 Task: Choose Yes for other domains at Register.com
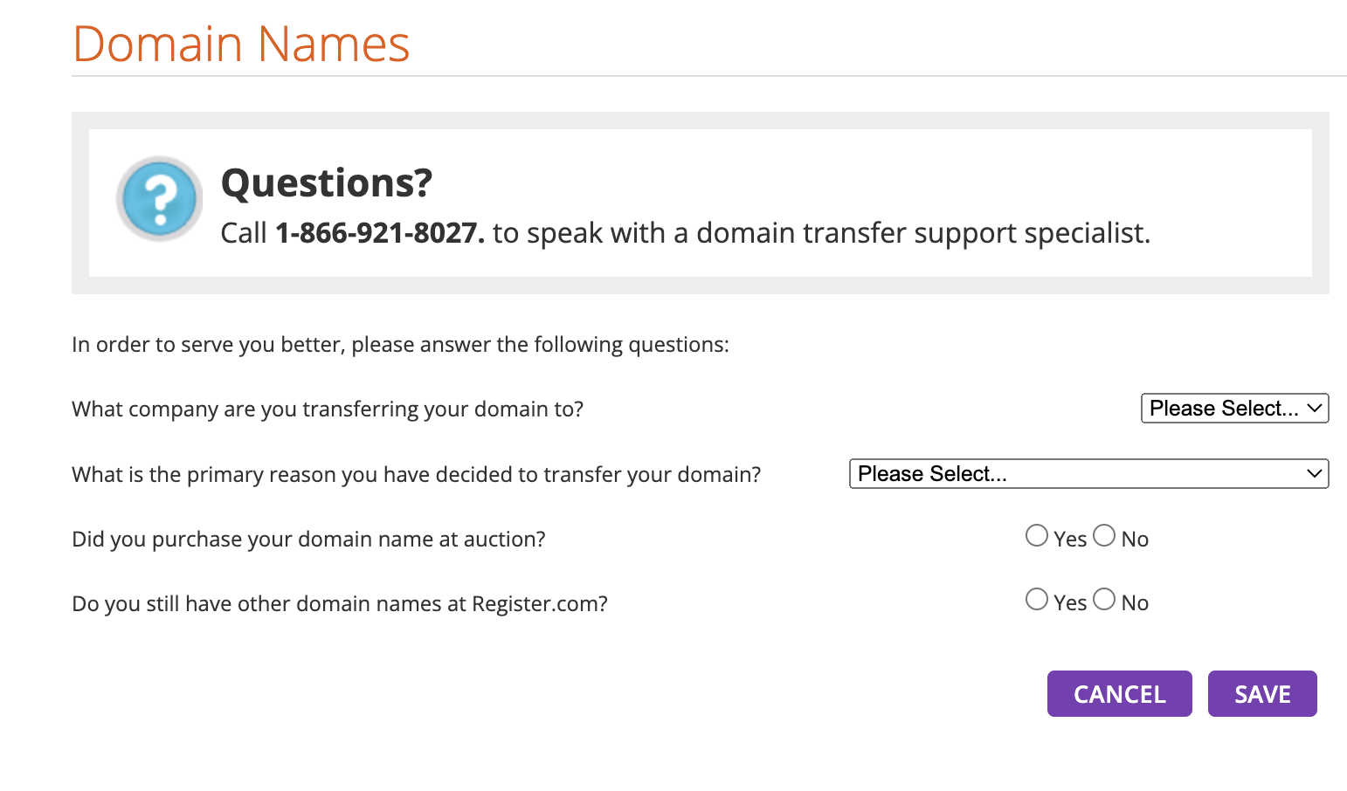1037,599
